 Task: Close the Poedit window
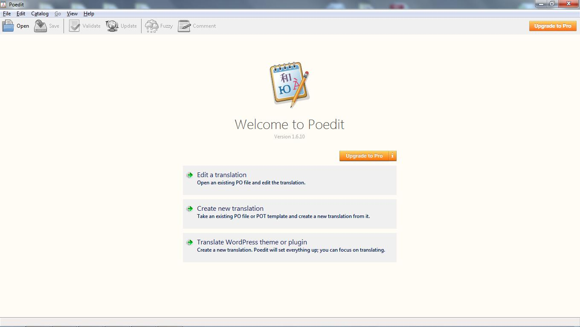point(568,4)
